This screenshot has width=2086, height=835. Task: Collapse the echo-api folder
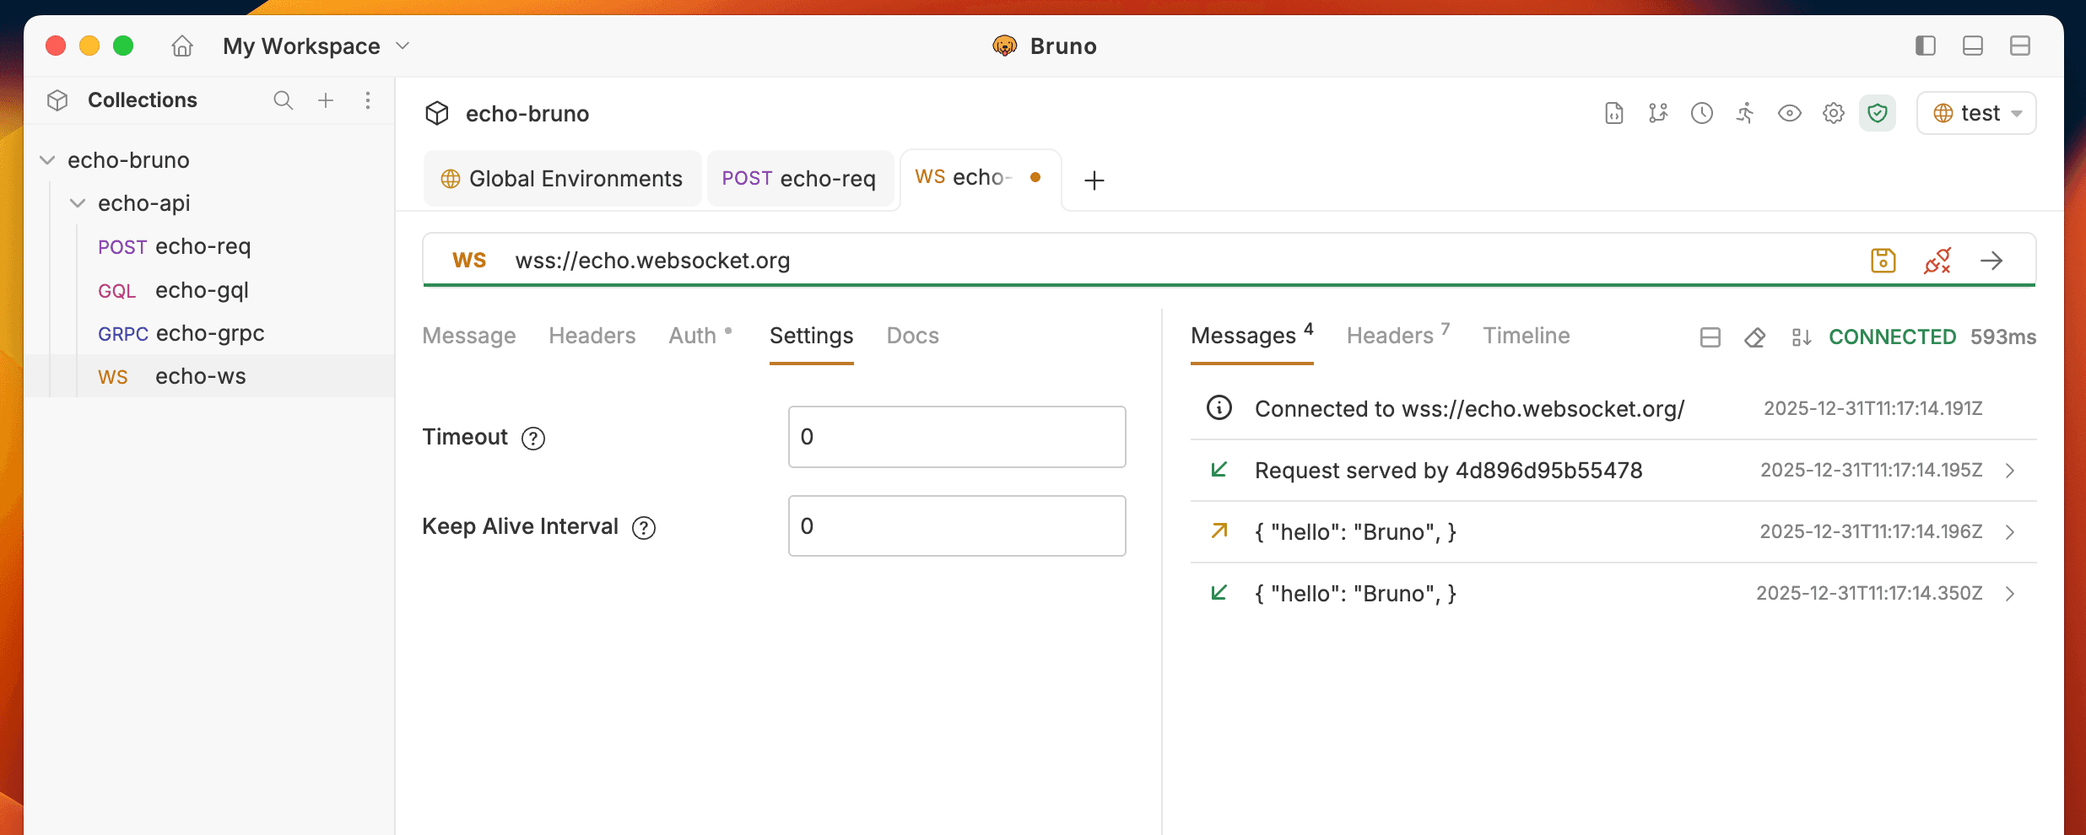coord(77,203)
